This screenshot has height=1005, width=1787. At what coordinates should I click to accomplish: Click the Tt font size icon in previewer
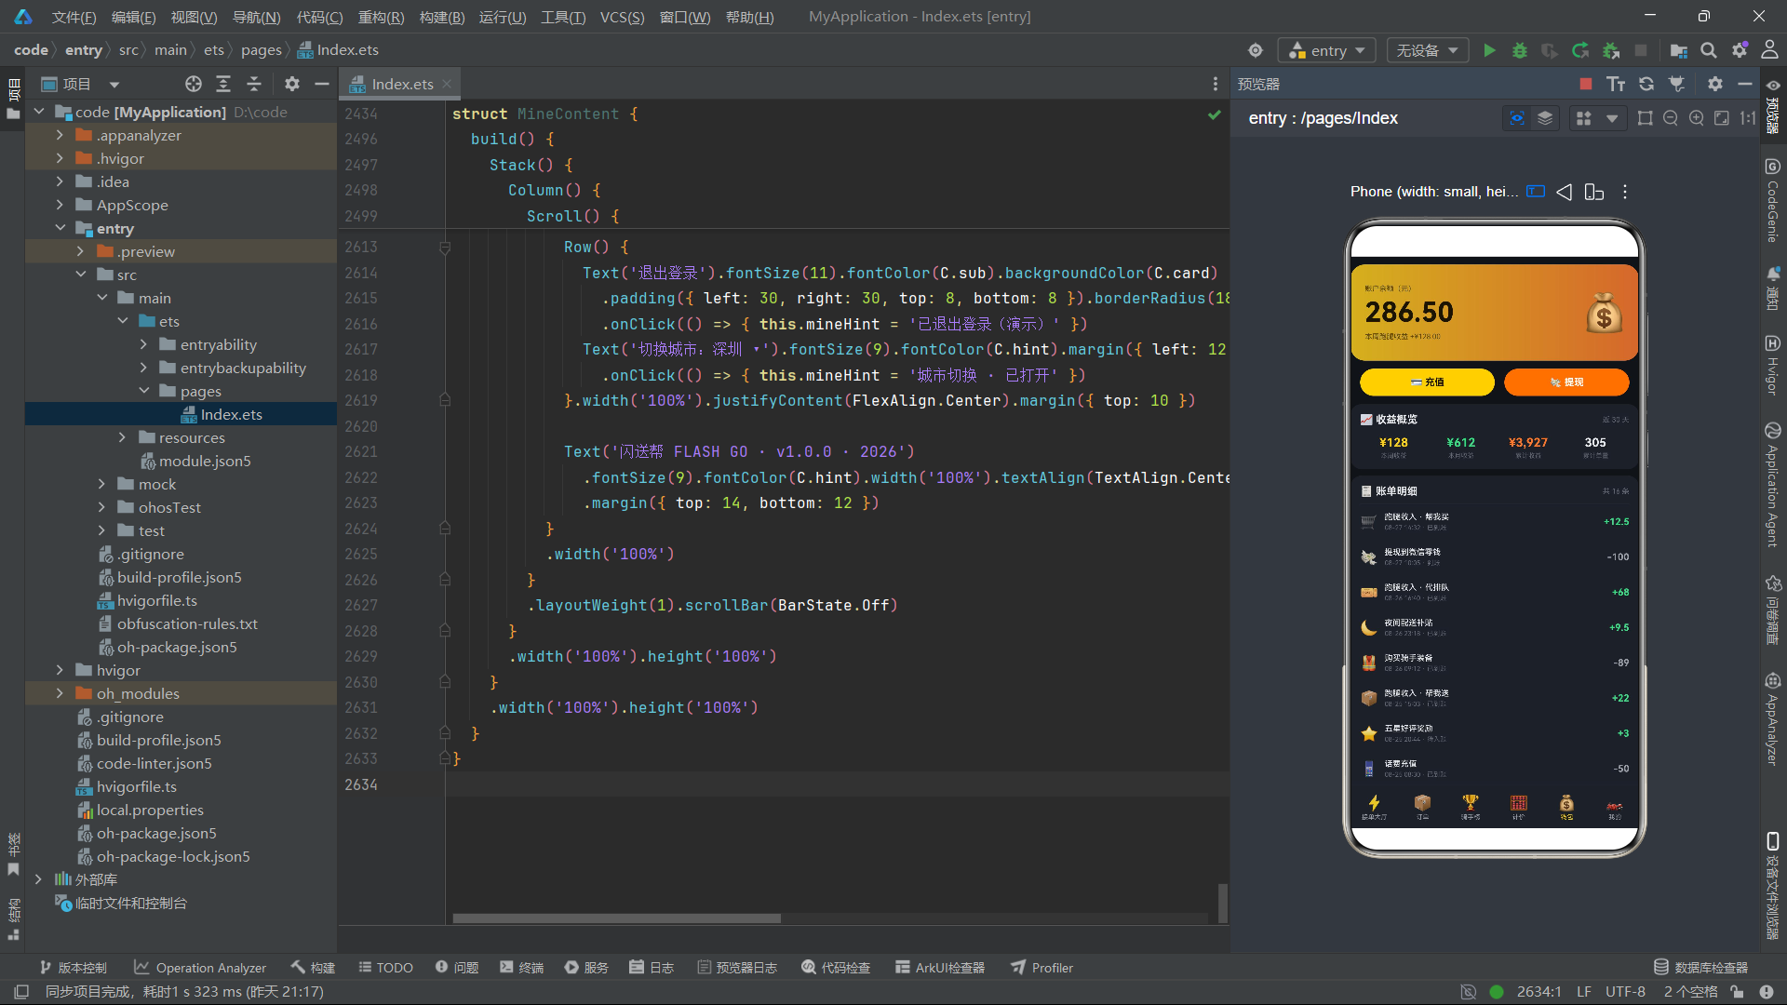pyautogui.click(x=1616, y=84)
